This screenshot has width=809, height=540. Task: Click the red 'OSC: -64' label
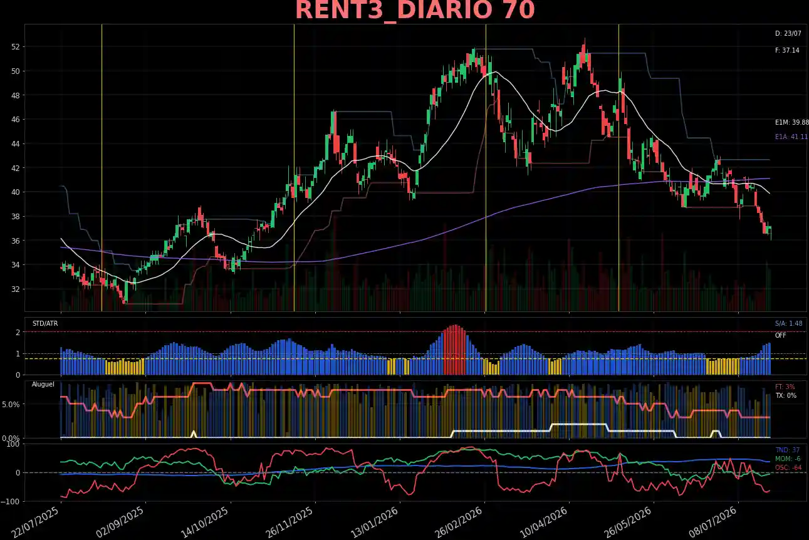click(x=788, y=468)
